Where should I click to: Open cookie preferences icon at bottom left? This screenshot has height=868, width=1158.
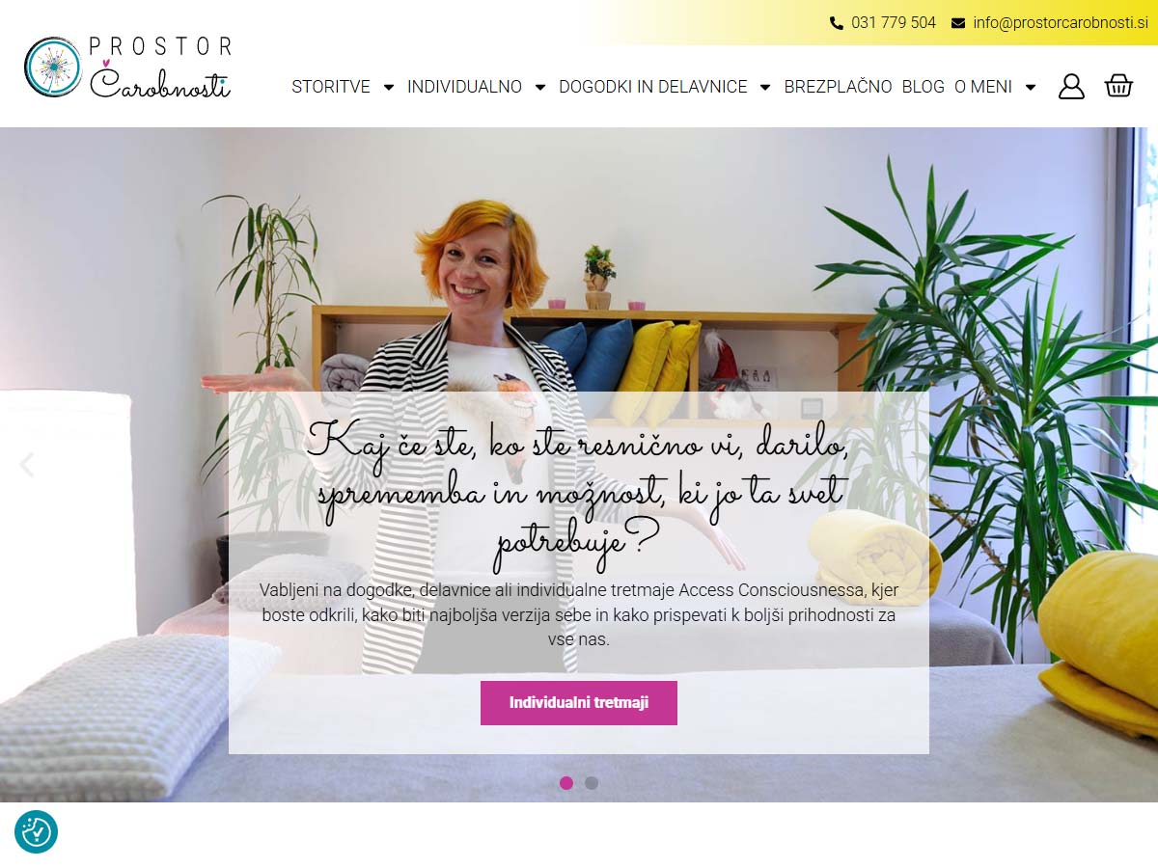coord(36,831)
